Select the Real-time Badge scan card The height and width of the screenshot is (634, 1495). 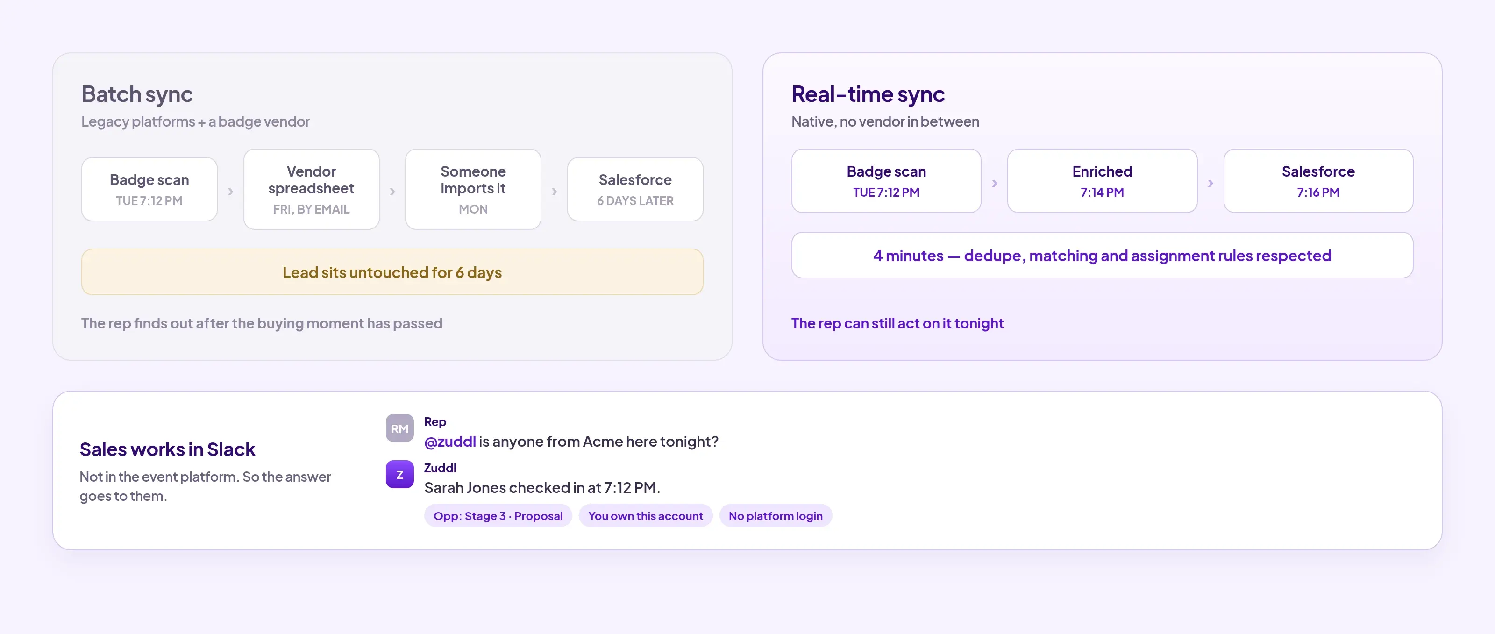(886, 180)
